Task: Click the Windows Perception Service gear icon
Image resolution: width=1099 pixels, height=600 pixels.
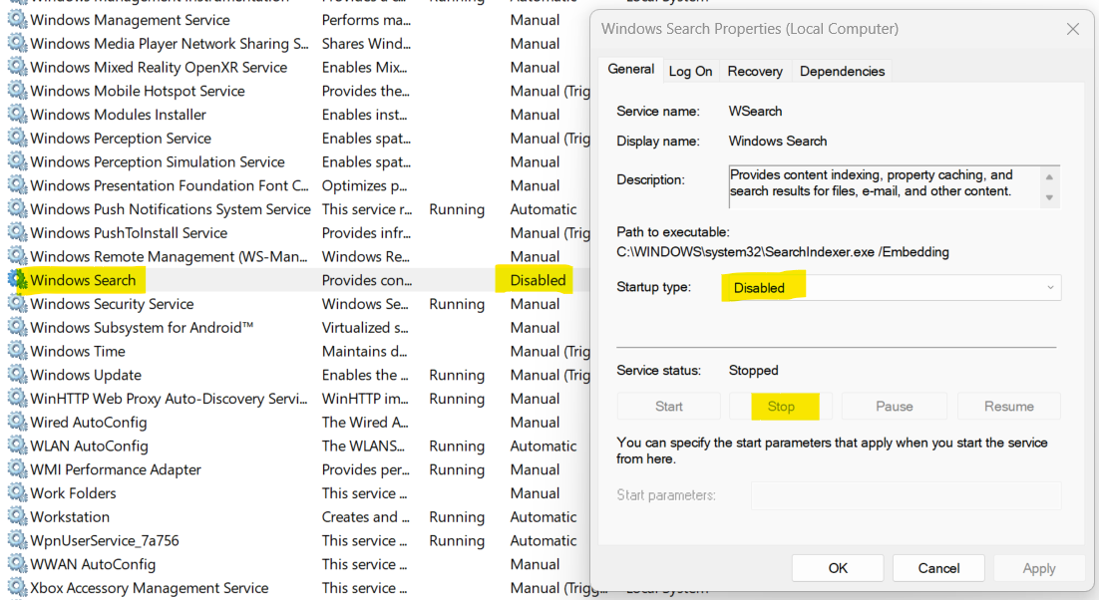Action: click(x=18, y=138)
